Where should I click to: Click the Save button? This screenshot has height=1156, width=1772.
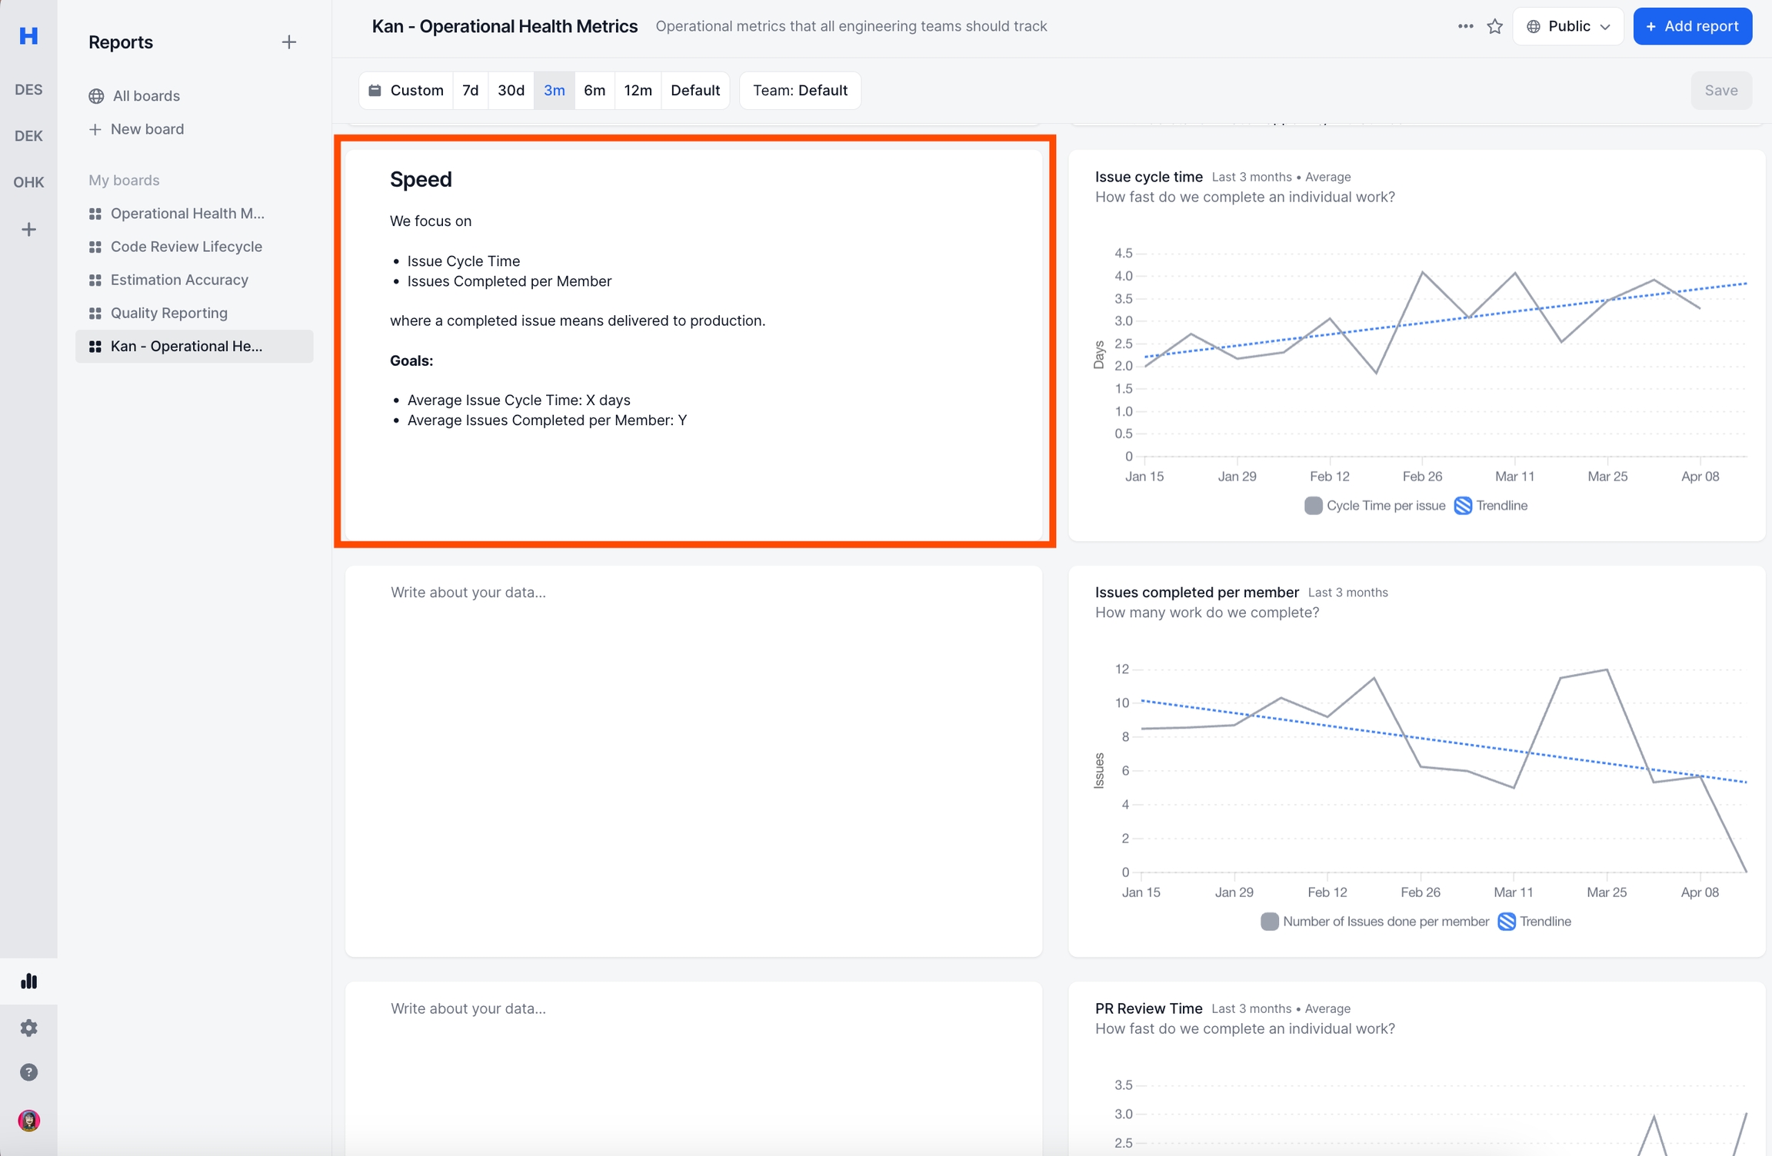pyautogui.click(x=1721, y=90)
